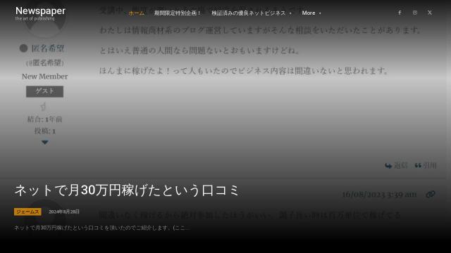Screen dimensions: 451x253
Task: Click the member rating badge icon
Action: [x=44, y=107]
